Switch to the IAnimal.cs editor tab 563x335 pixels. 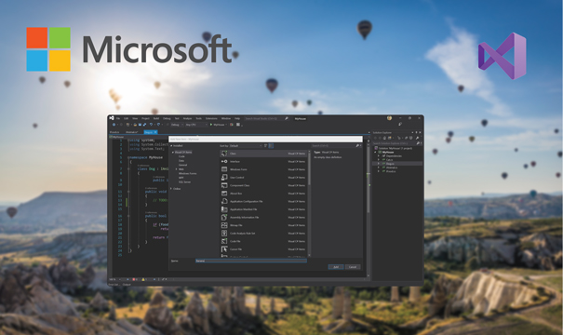[132, 132]
